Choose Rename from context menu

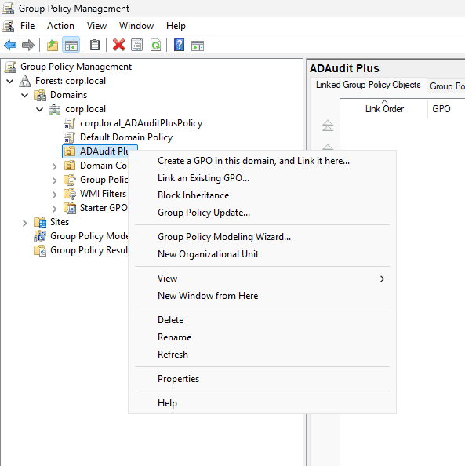click(x=262, y=337)
